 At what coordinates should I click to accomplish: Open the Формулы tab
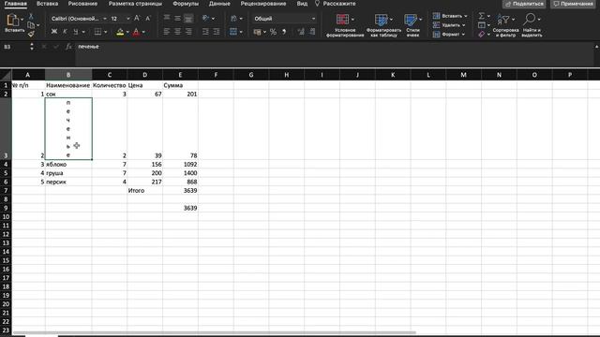click(x=186, y=4)
